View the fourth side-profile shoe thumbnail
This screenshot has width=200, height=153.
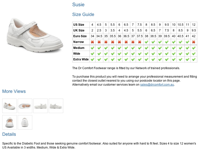[56, 106]
